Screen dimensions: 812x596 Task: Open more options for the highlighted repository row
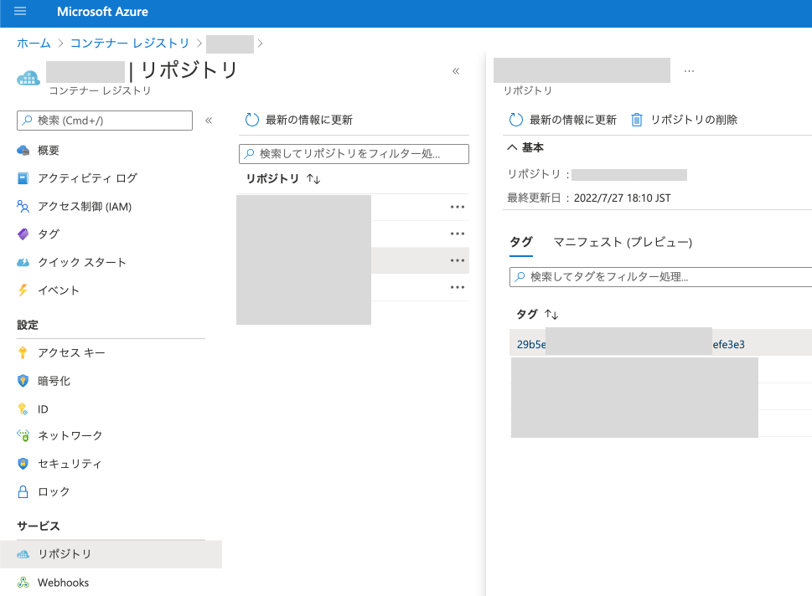click(458, 260)
